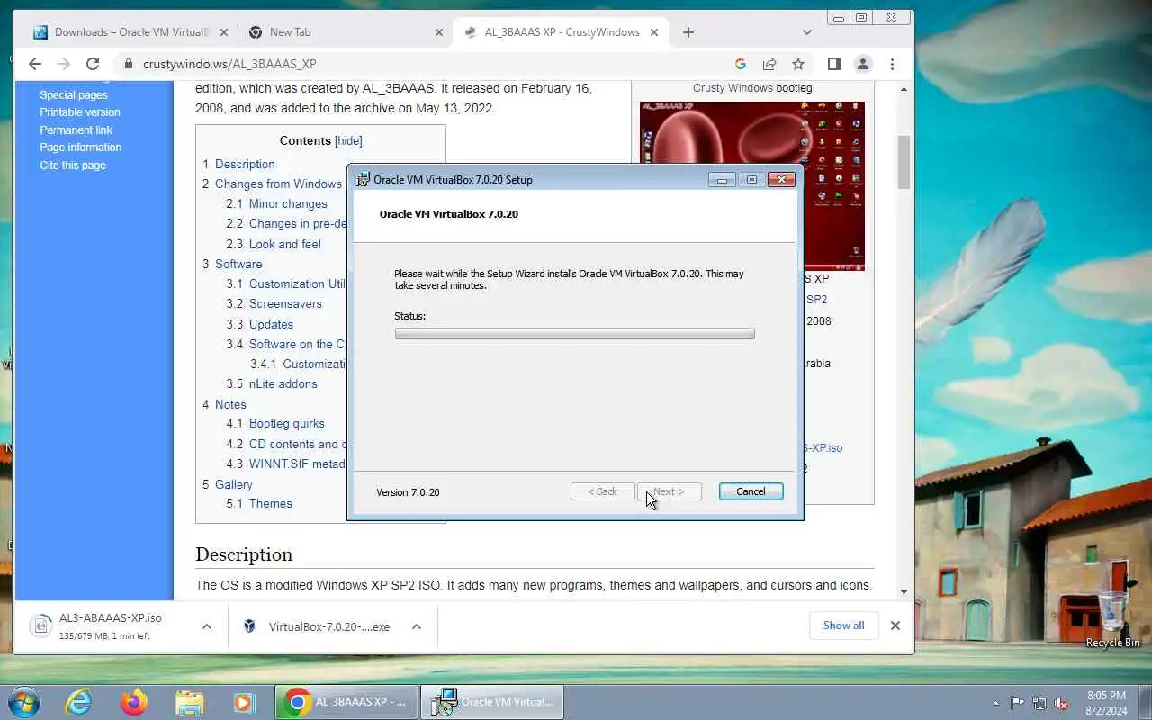Click the Chrome profile avatar icon
The image size is (1152, 720).
pyautogui.click(x=863, y=64)
